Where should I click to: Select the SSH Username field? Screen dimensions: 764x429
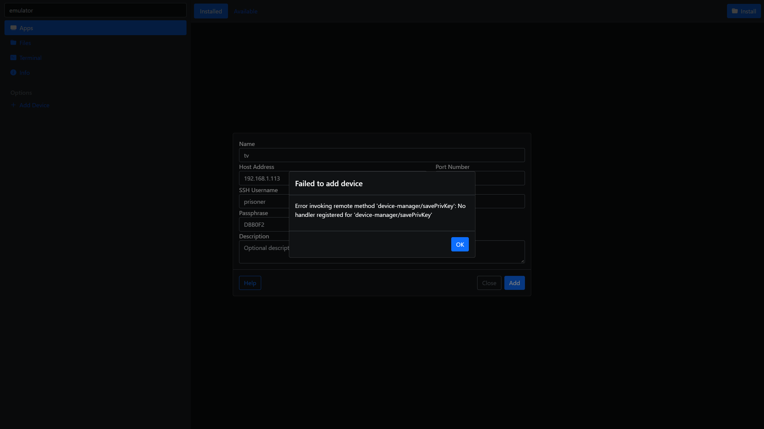point(264,202)
